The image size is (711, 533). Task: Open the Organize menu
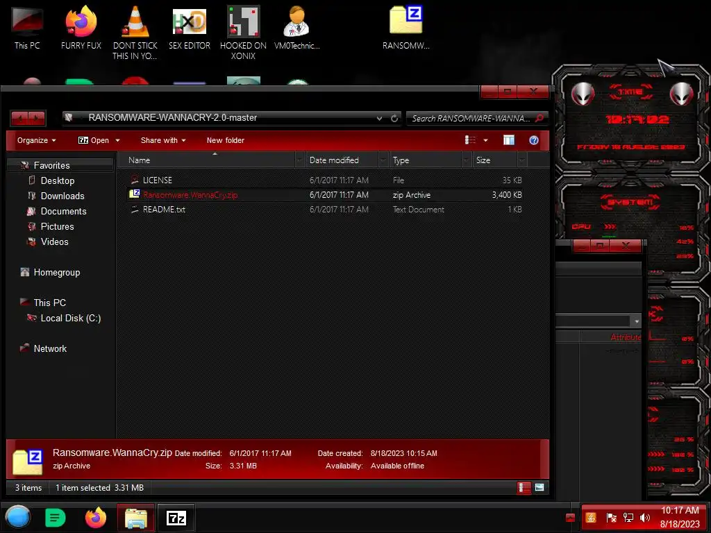[37, 140]
